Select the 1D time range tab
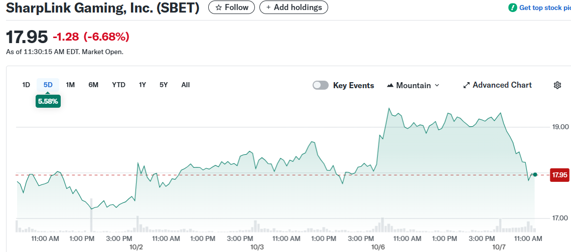This screenshot has height=252, width=571. pos(26,85)
